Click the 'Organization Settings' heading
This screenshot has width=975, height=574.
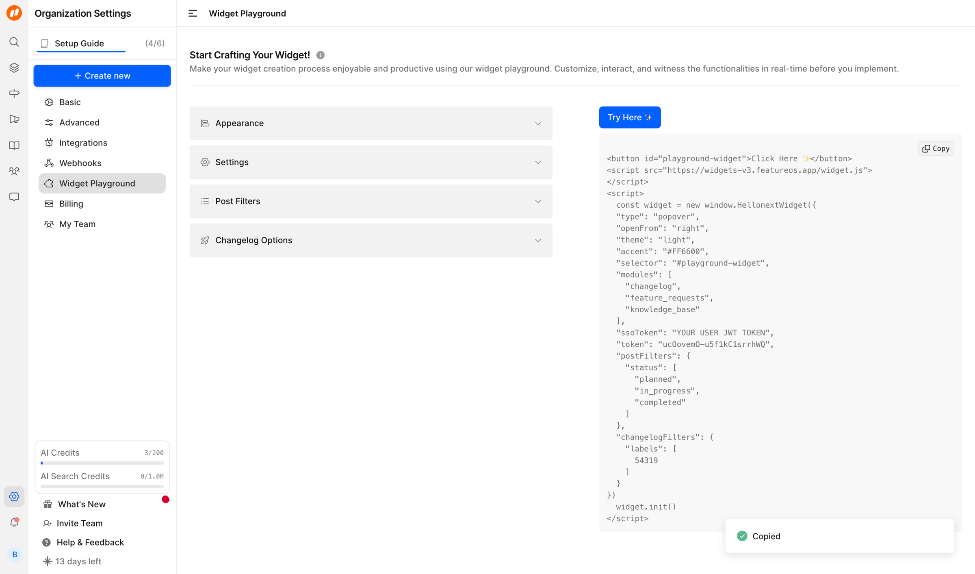(83, 13)
